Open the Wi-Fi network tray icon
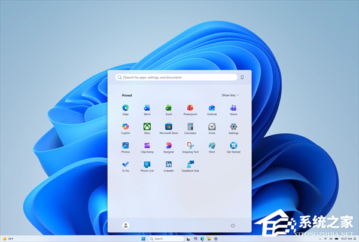This screenshot has width=359, height=242. (x=325, y=239)
